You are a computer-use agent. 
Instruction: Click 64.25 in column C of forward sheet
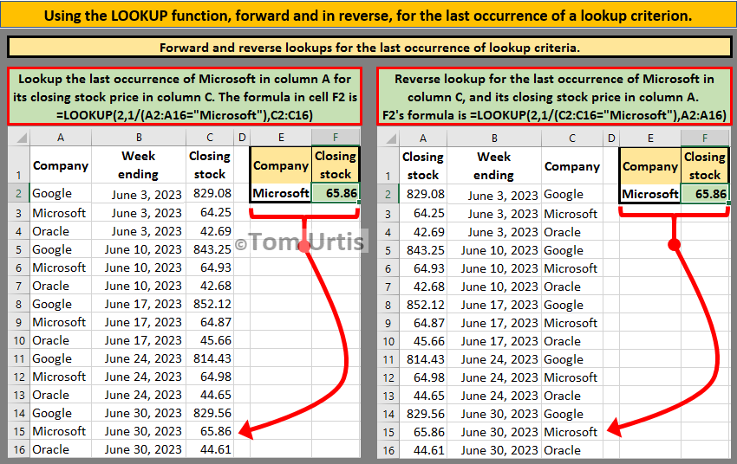tap(210, 213)
